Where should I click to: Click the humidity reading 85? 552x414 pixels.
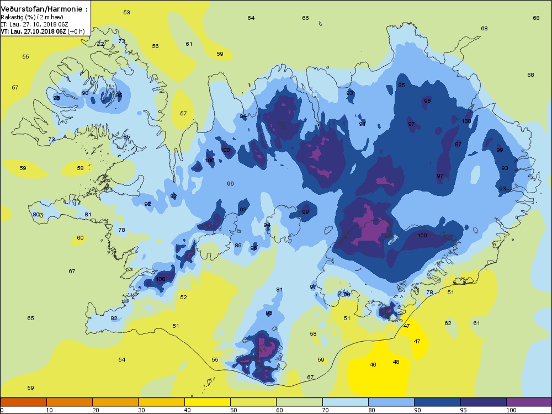coord(127,136)
